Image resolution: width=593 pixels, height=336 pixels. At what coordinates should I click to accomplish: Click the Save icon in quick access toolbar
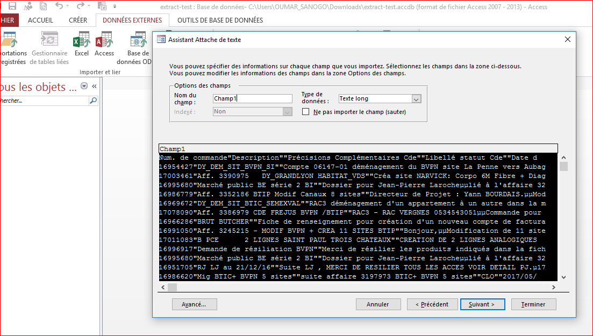coord(12,6)
